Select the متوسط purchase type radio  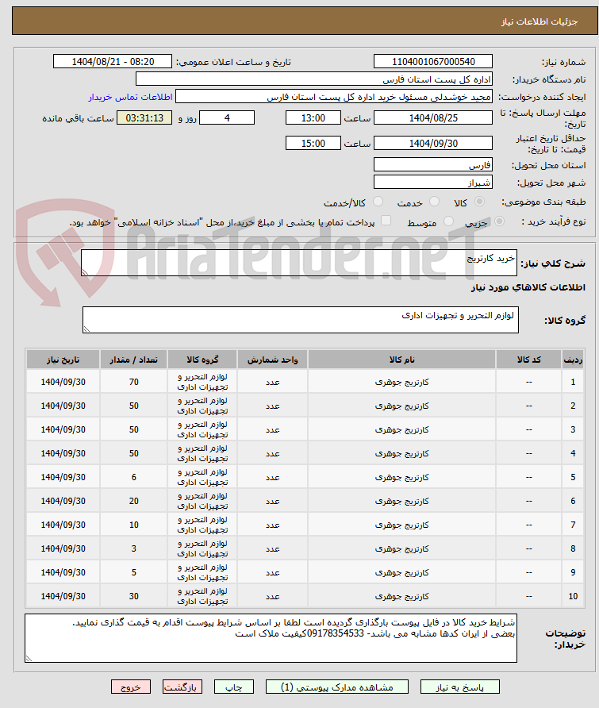click(x=449, y=221)
